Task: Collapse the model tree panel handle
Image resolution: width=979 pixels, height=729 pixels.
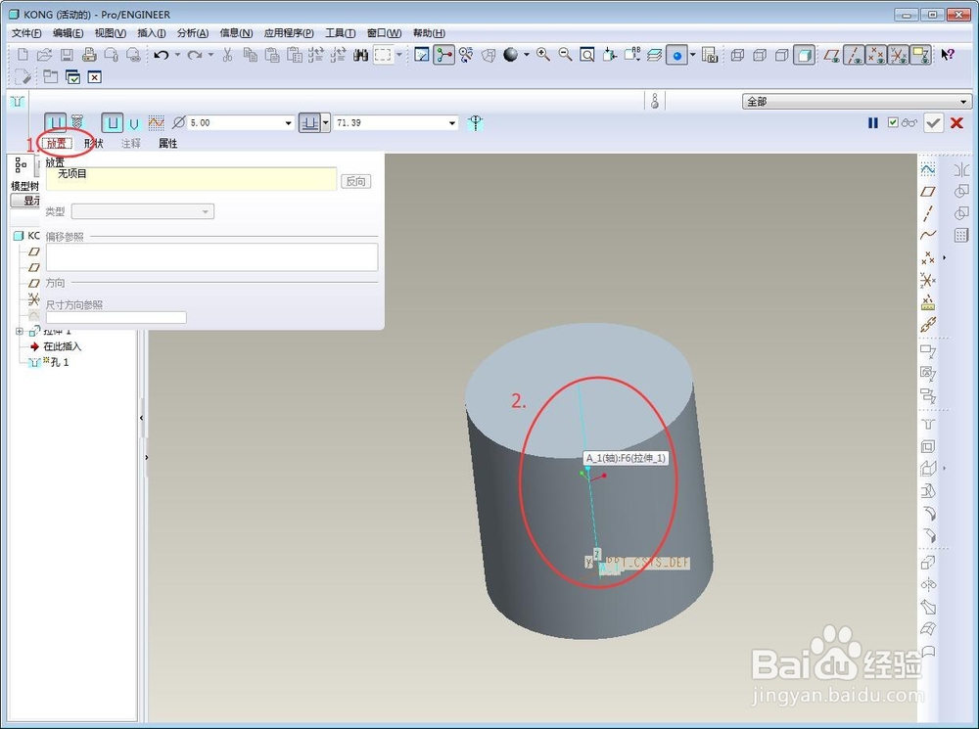Action: (x=142, y=418)
